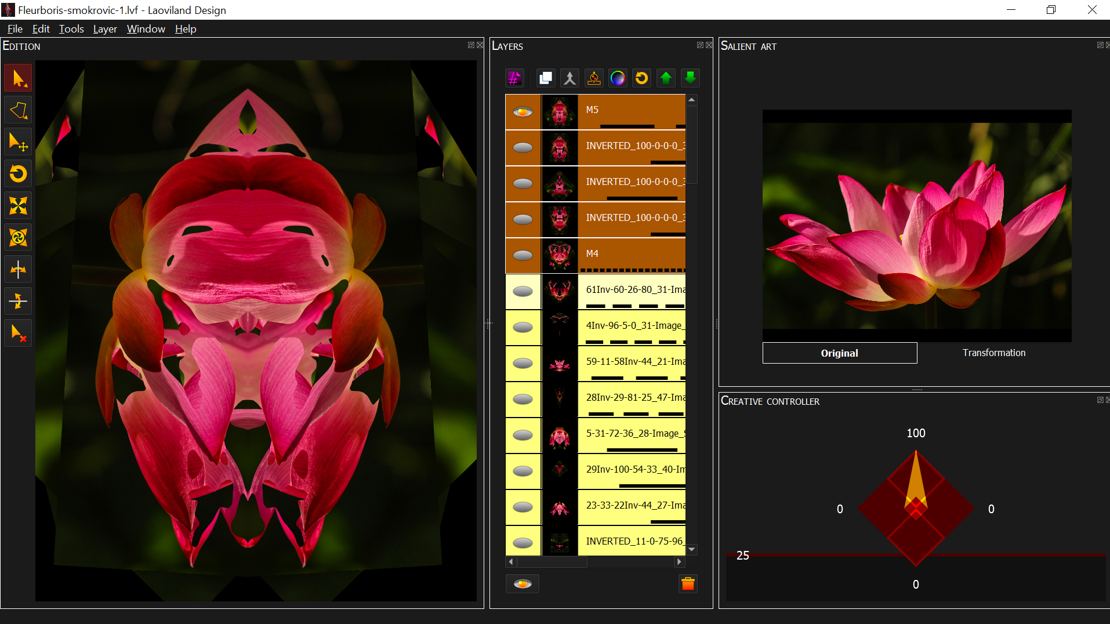
Task: Close the Edition panel
Action: [x=480, y=45]
